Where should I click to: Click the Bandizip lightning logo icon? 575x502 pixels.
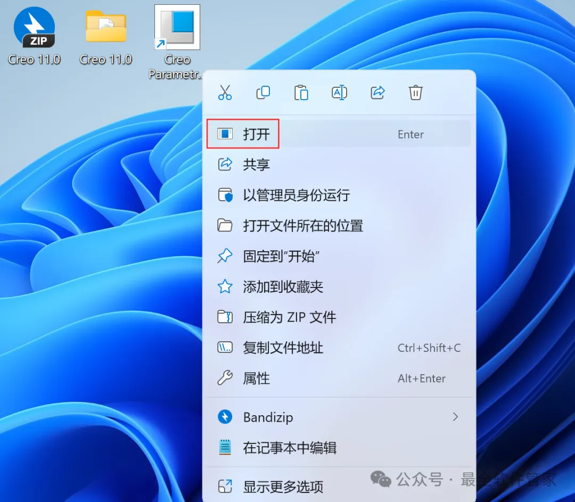(225, 417)
